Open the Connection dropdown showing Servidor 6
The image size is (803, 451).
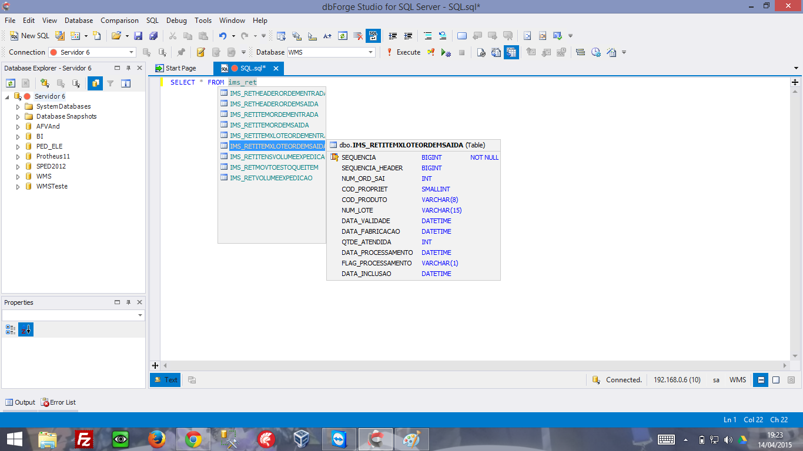coord(132,52)
